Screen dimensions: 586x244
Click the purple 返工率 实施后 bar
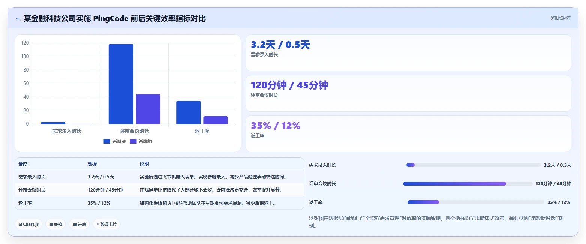215,120
